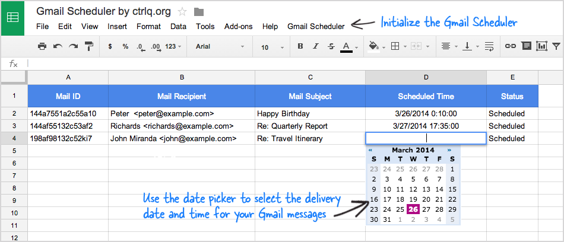
Task: Select cell with Happy Birthday subject
Action: click(x=310, y=114)
